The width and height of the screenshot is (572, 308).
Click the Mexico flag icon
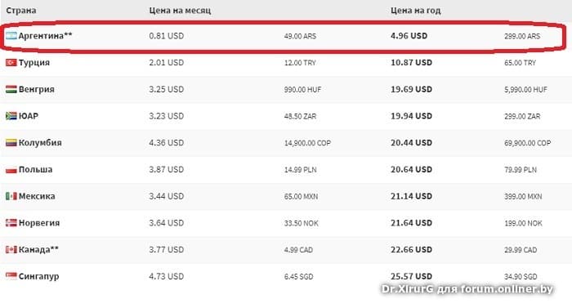tap(11, 196)
